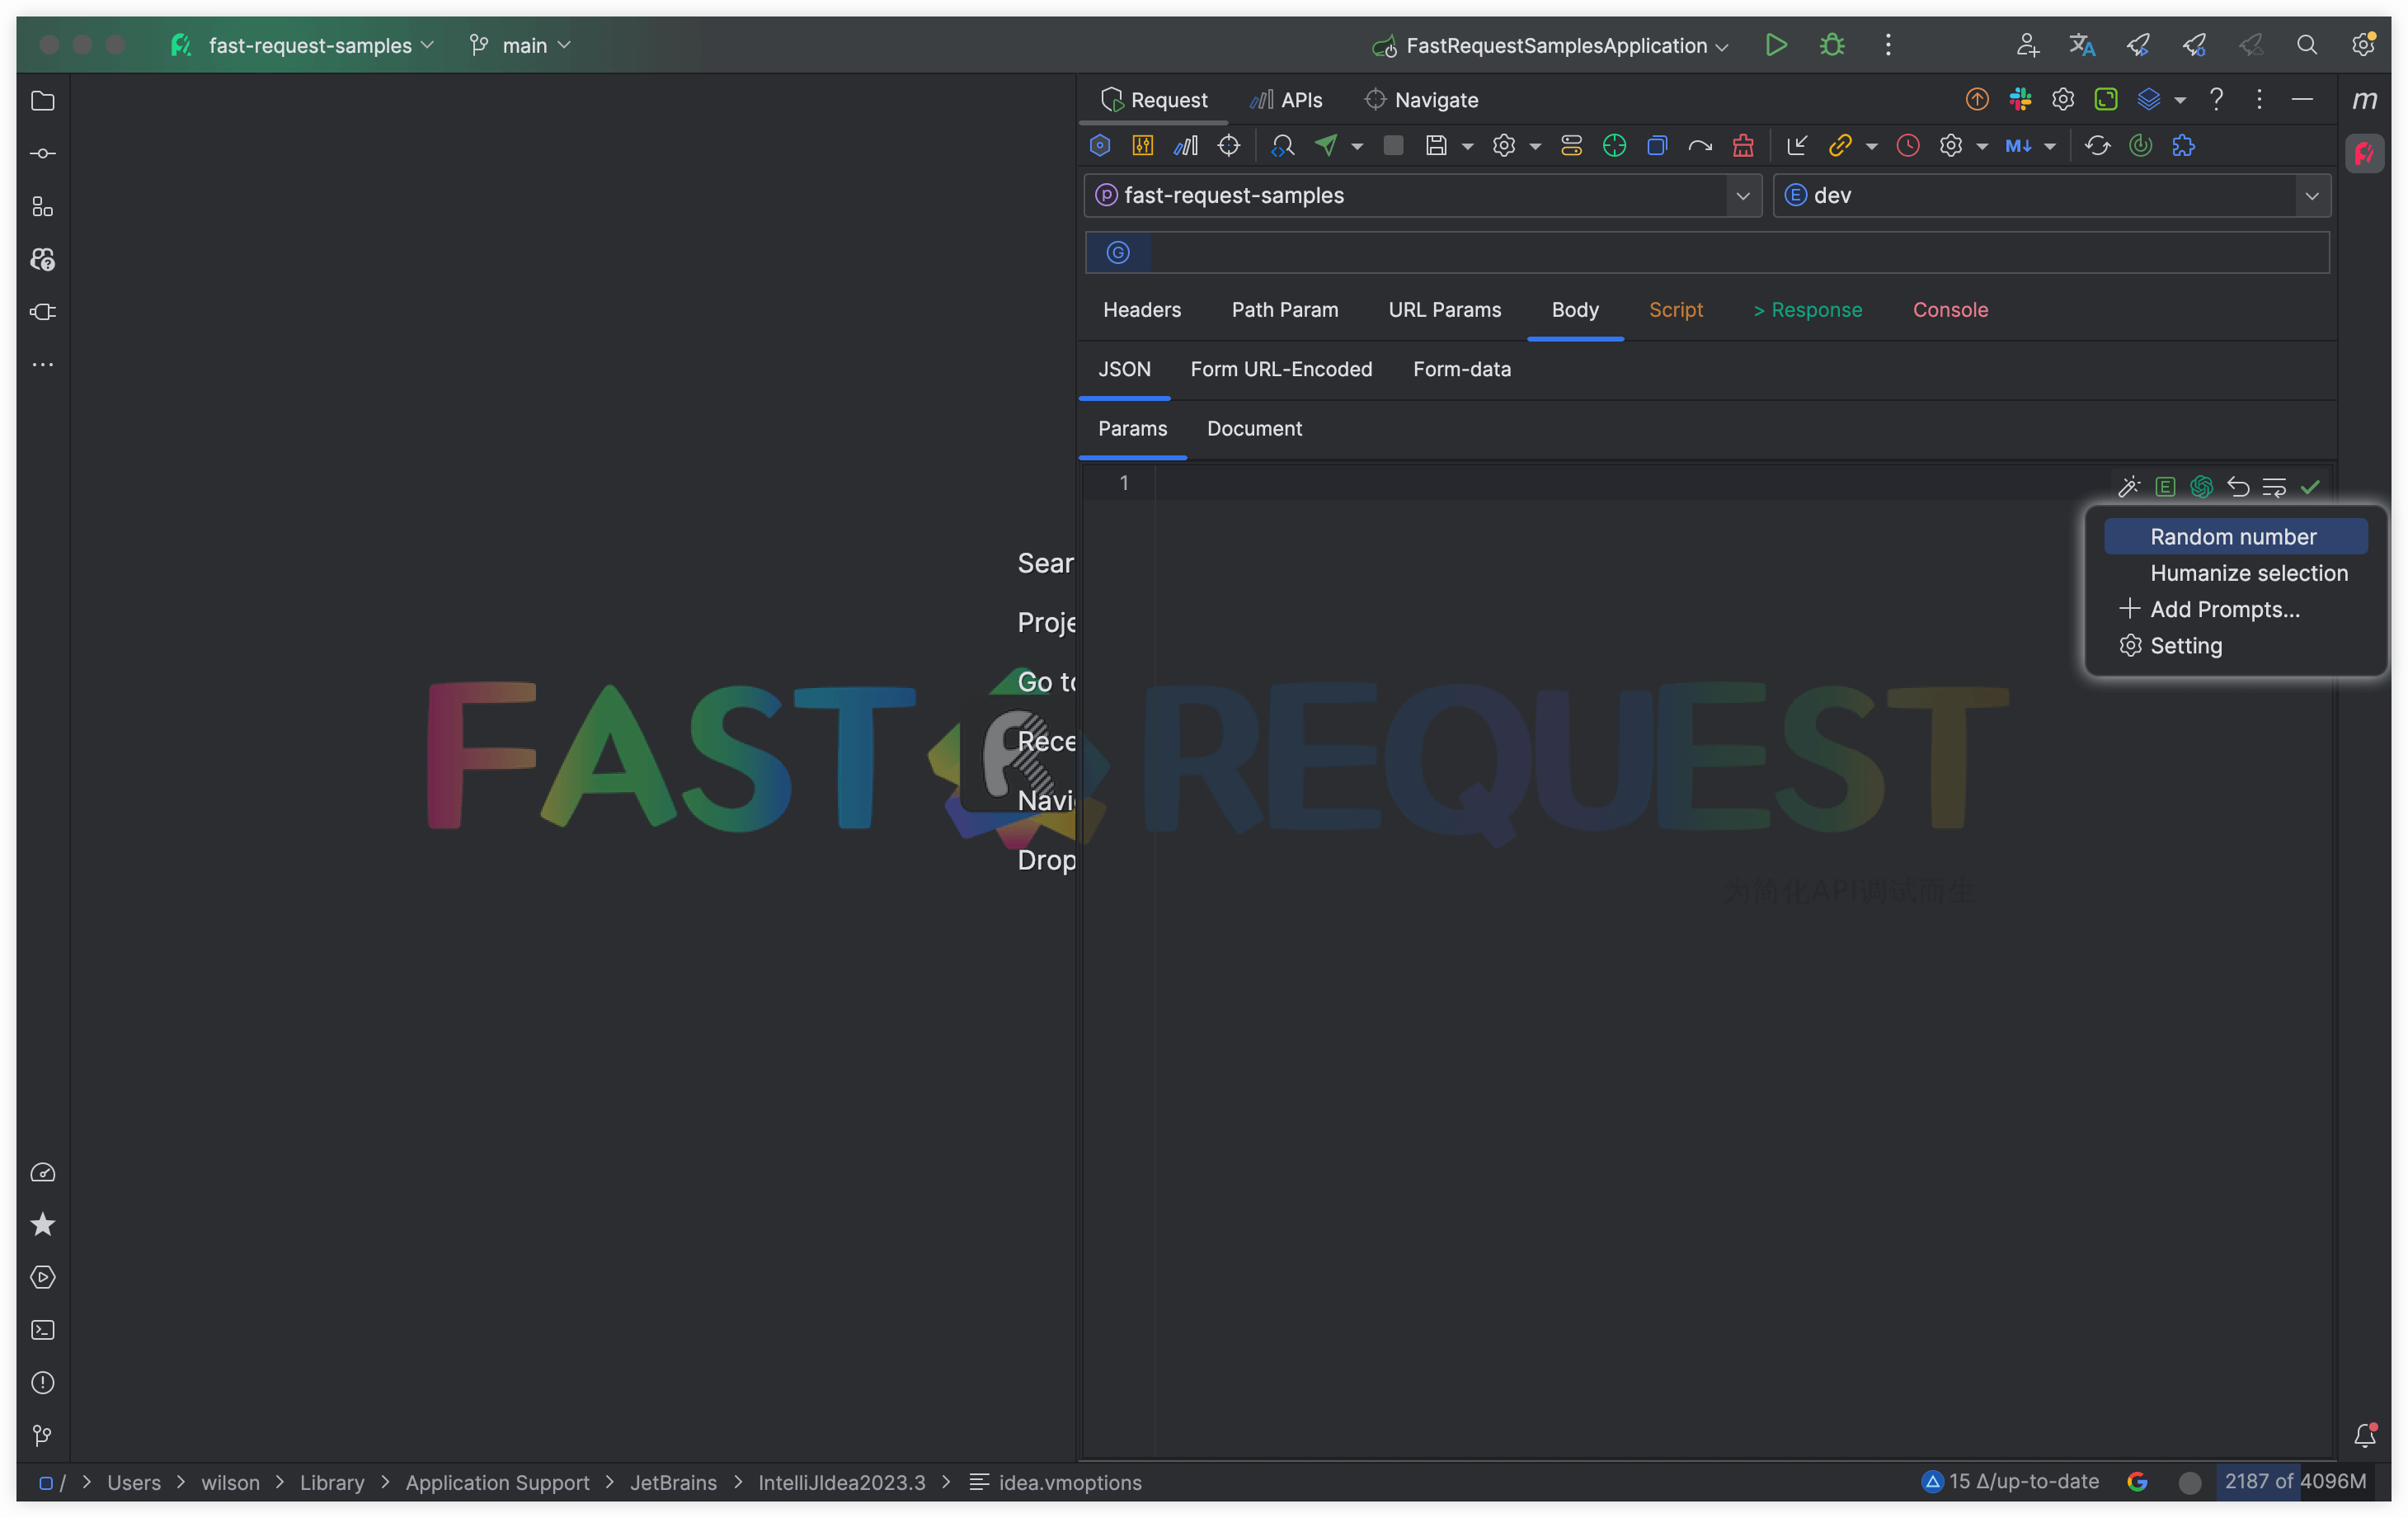The image size is (2408, 1518).
Task: Open the Run application green play button
Action: [1776, 45]
